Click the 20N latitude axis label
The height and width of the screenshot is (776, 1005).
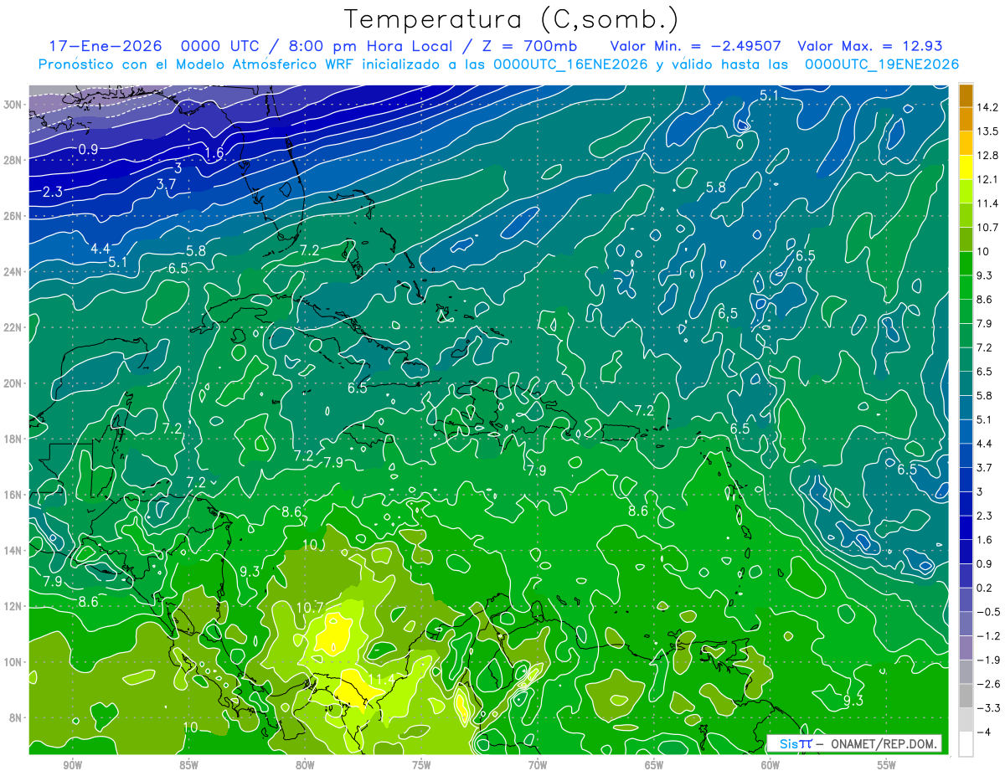tap(14, 383)
